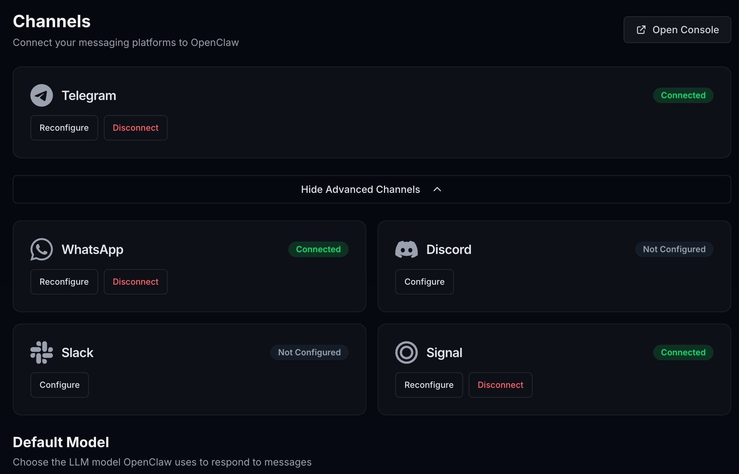Viewport: 739px width, 474px height.
Task: Click Slack's Not Configured status badge
Action: point(309,352)
